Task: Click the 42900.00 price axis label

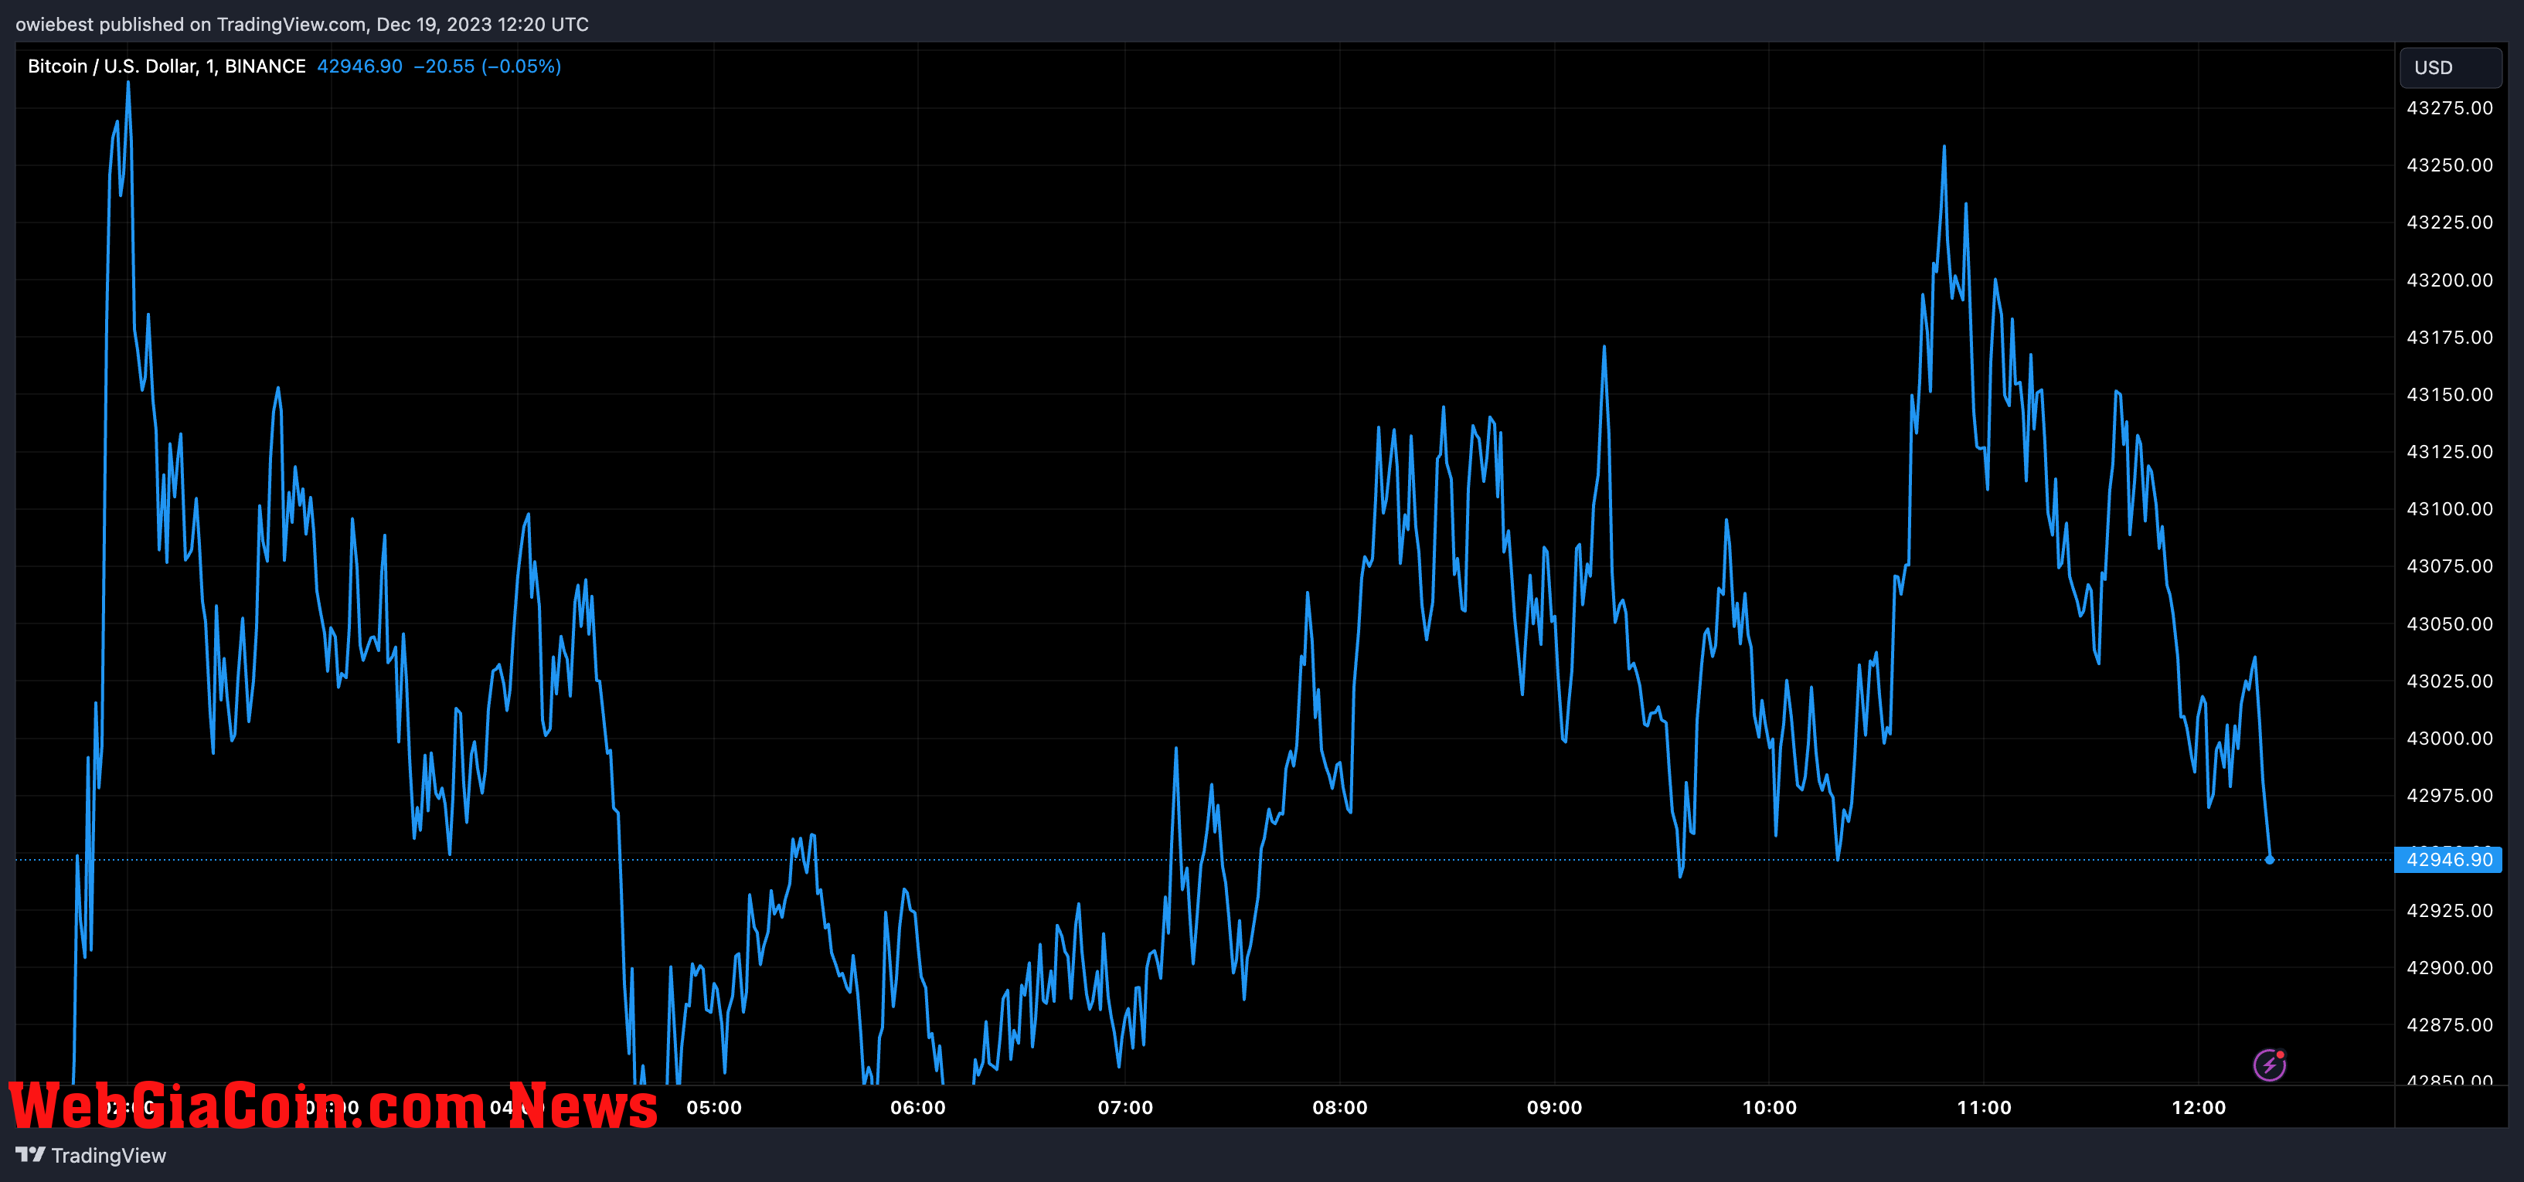Action: [2450, 967]
